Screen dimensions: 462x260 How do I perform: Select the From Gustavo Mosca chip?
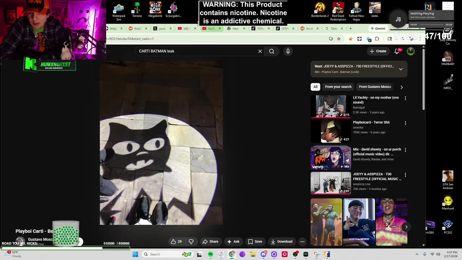click(x=375, y=87)
